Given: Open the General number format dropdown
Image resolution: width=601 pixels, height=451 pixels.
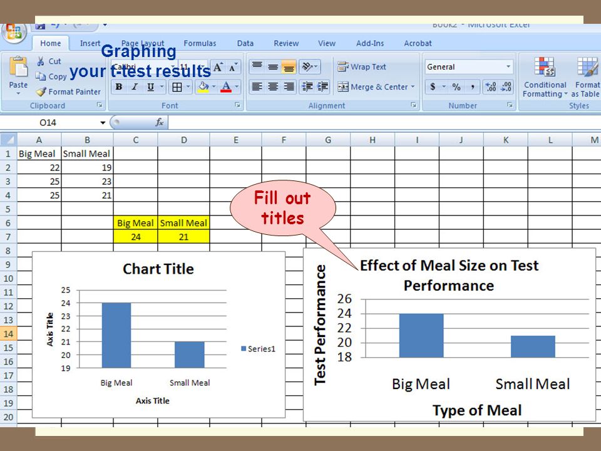Looking at the screenshot, I should [508, 67].
